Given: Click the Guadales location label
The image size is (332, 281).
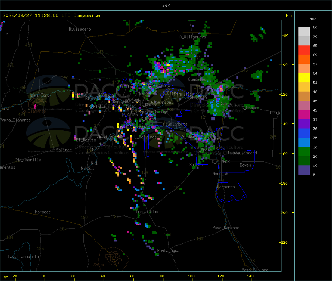Looking at the screenshot, I should point(197,79).
